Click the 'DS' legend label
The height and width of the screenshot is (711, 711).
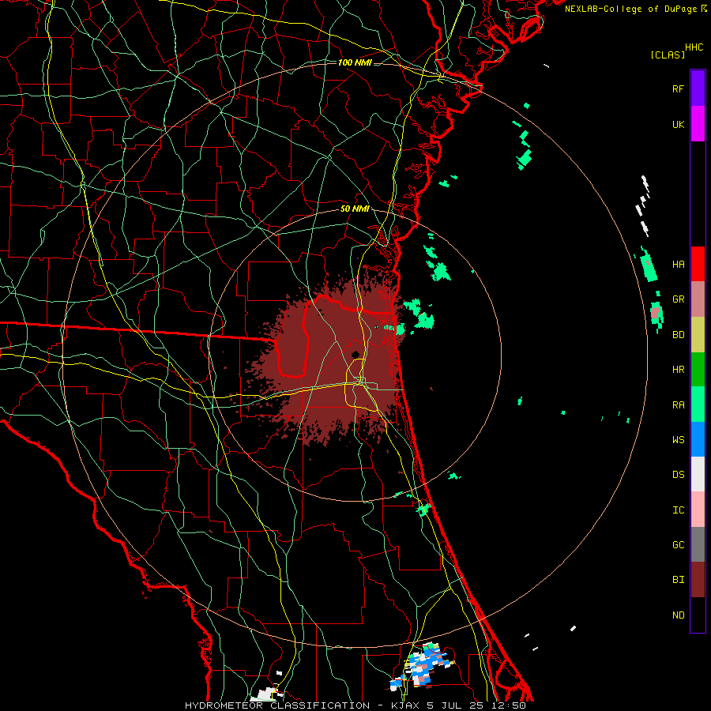pyautogui.click(x=679, y=475)
